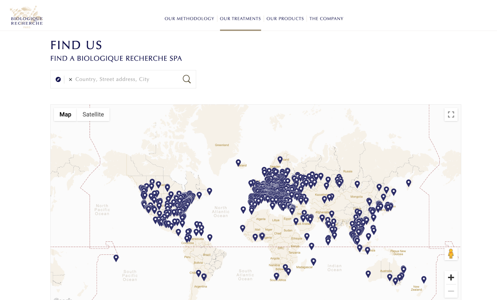The image size is (497, 300).
Task: Select the pin near New Zealand
Action: [424, 280]
